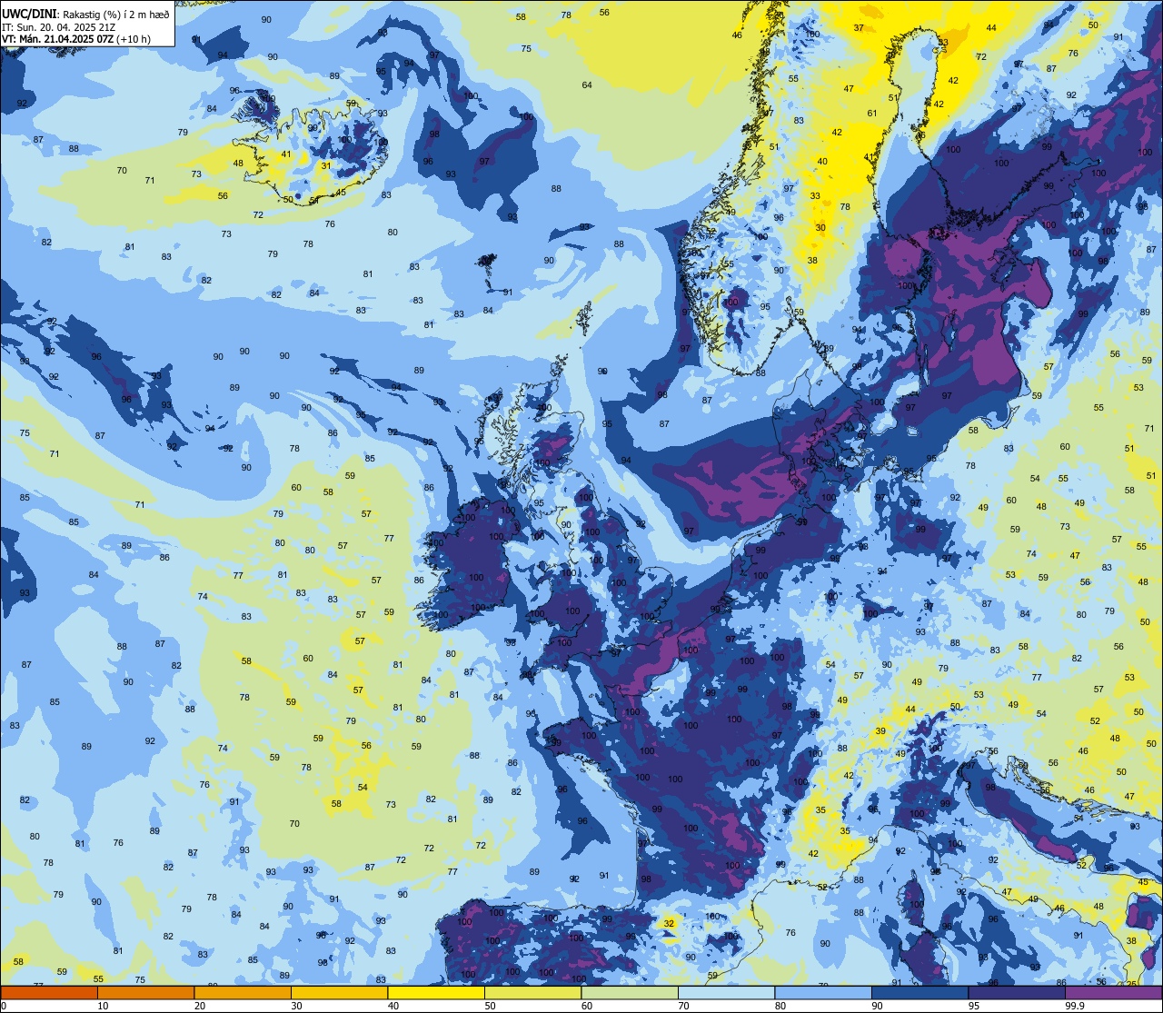Select the 0–10 dark orange legend swatch

click(x=49, y=993)
